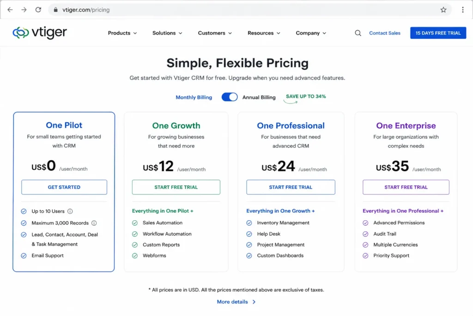Image resolution: width=473 pixels, height=316 pixels.
Task: Click the Simple, Flexible Pricing heading
Action: [x=237, y=63]
